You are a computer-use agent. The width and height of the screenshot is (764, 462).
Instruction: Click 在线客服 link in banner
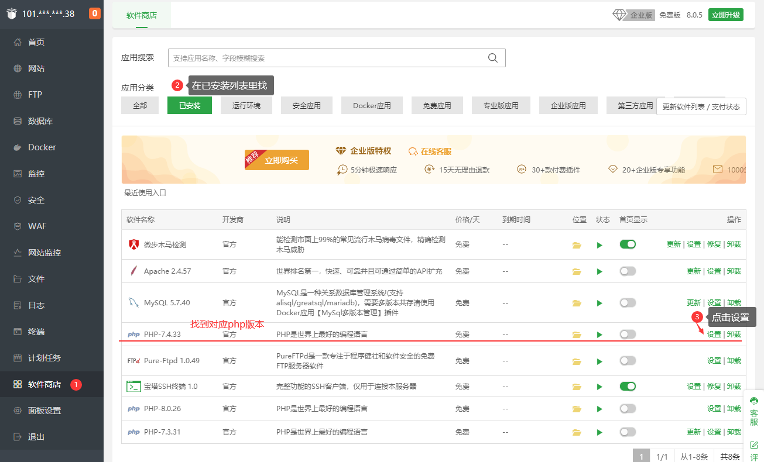(430, 151)
